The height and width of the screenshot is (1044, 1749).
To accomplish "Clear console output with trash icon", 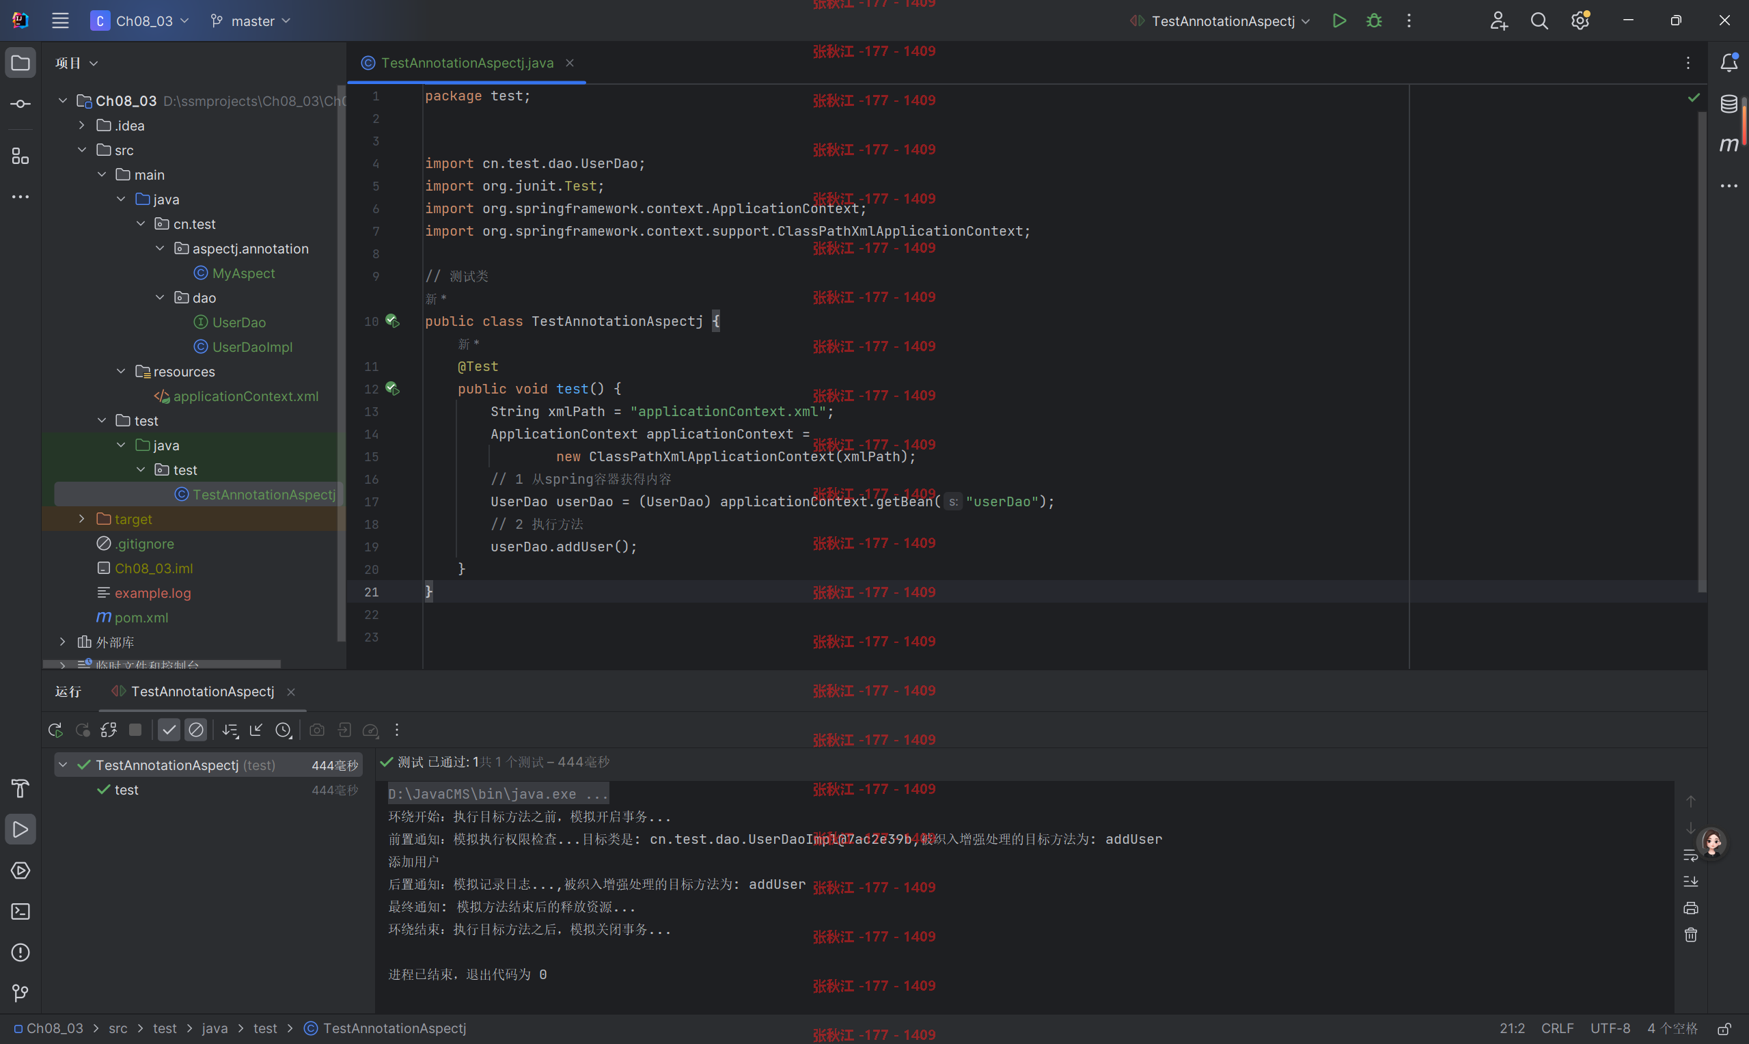I will click(x=1691, y=935).
